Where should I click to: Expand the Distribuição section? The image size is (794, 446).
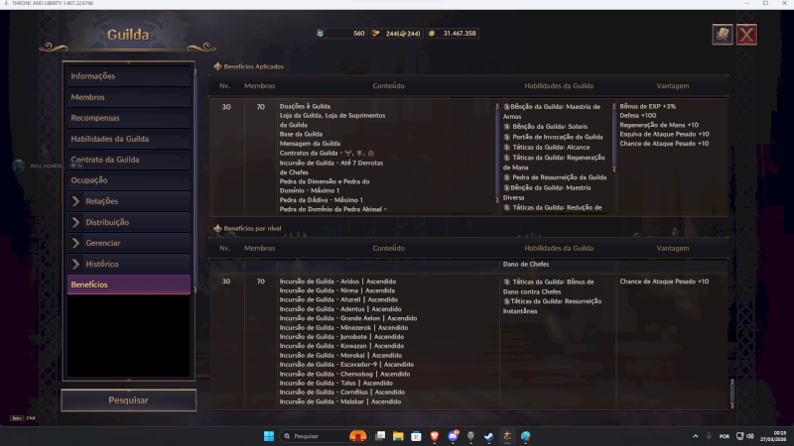point(129,222)
